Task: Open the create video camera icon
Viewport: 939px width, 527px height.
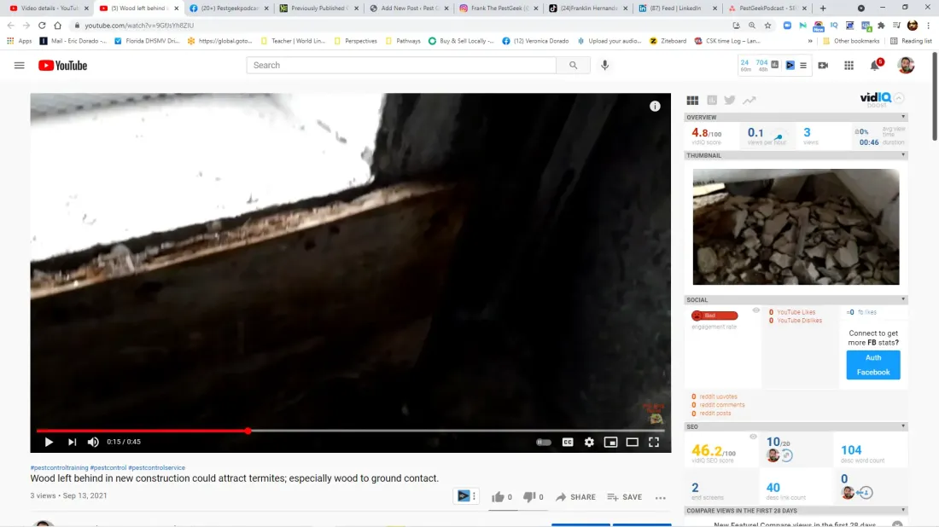Action: 824,65
